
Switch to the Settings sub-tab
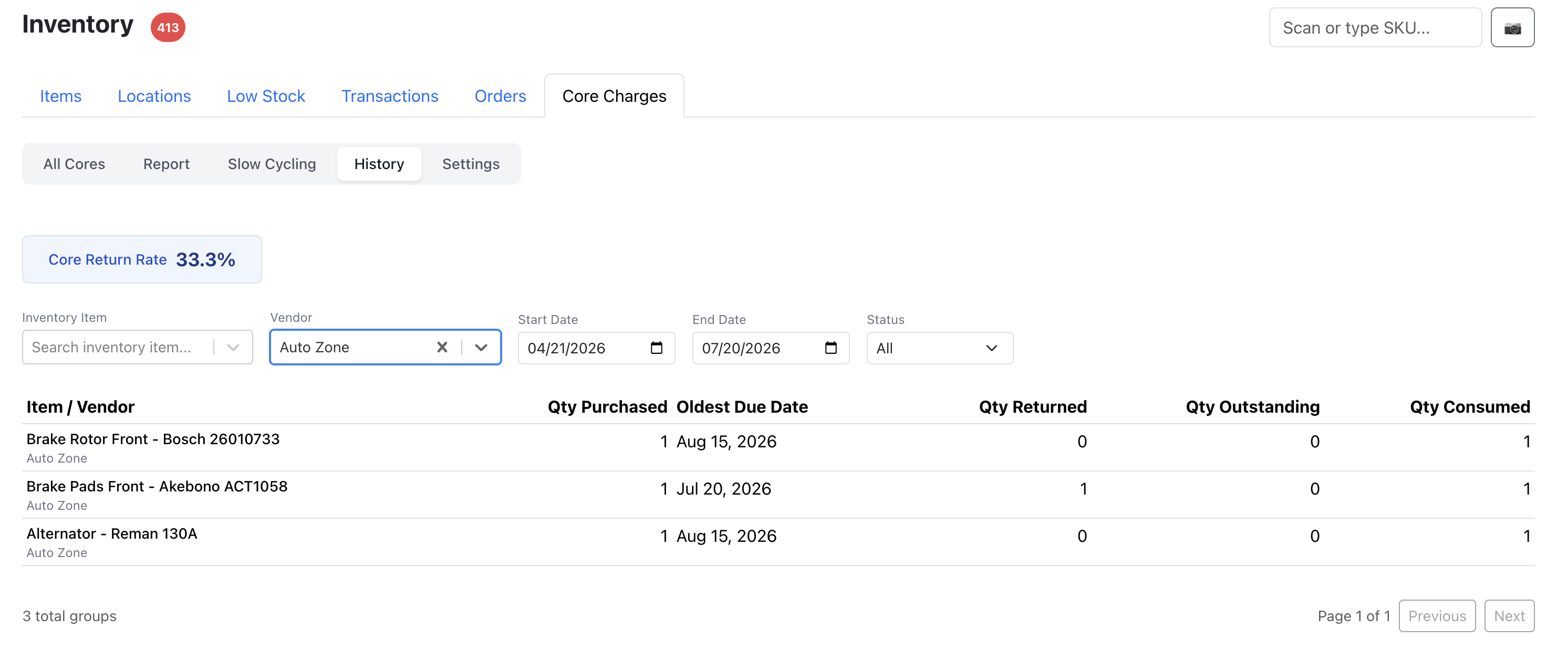(471, 164)
